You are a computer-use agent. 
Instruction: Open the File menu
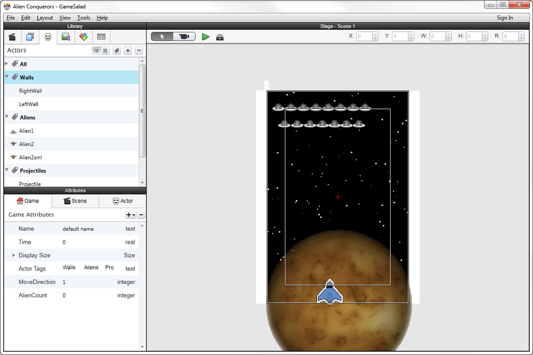10,18
